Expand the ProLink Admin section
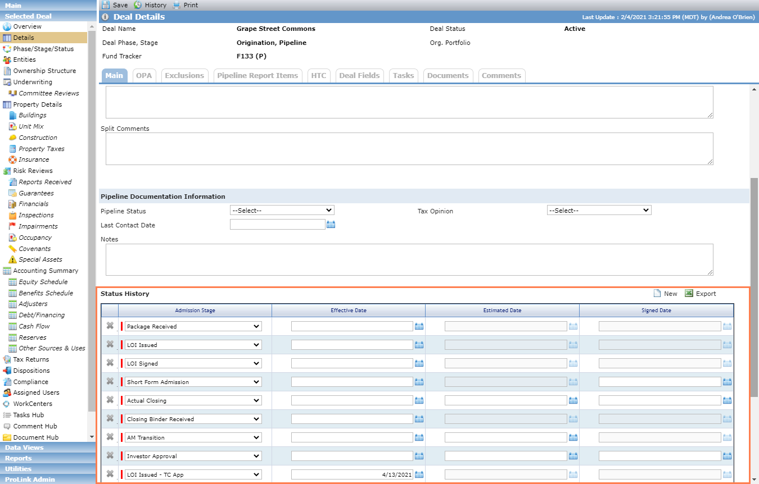759x484 pixels. [x=48, y=480]
